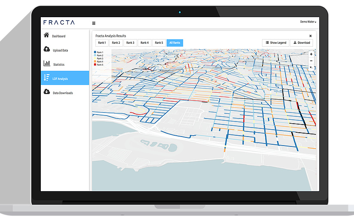Click the Rank 5 red legend swatch
This screenshot has height=219, width=354.
click(95, 65)
